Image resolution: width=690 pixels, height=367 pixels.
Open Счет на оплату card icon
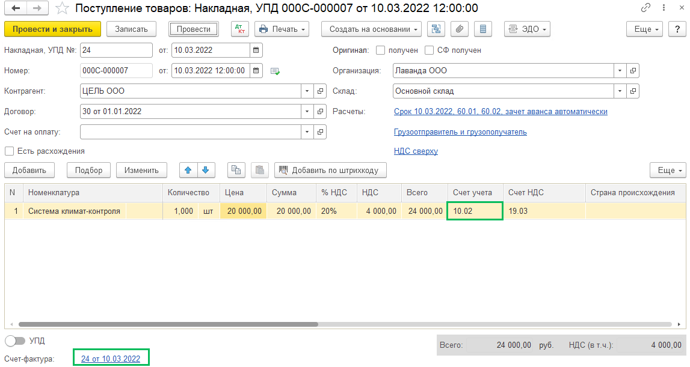click(321, 132)
